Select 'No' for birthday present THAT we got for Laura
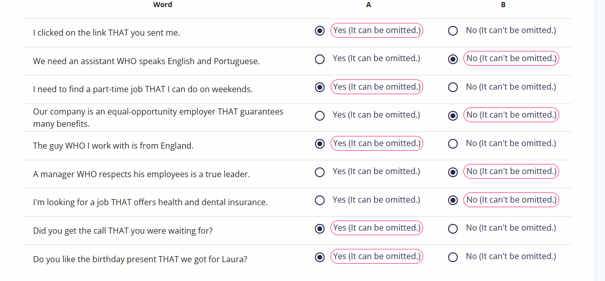Screen dimensions: 605x281 click(453, 257)
